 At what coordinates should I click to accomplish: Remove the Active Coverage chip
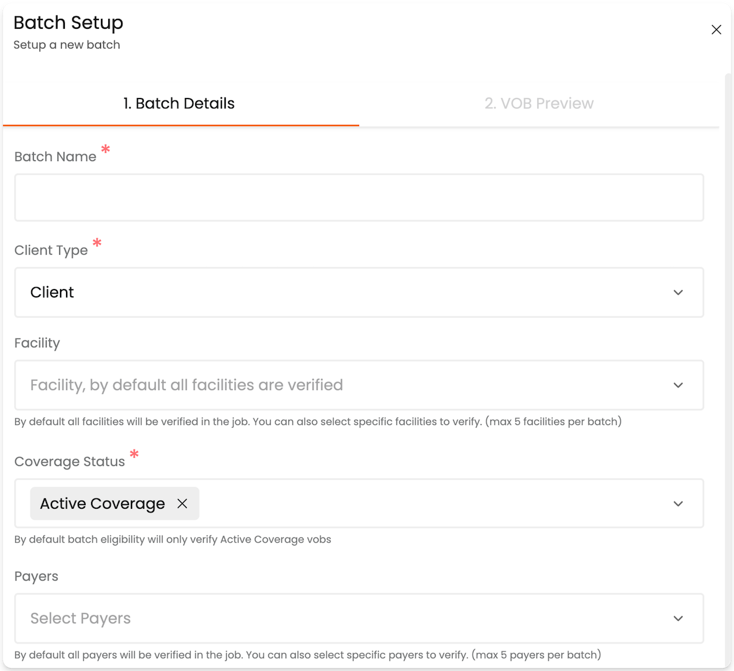(182, 503)
